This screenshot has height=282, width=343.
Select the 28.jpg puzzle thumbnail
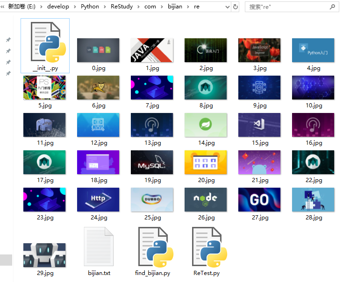click(313, 199)
